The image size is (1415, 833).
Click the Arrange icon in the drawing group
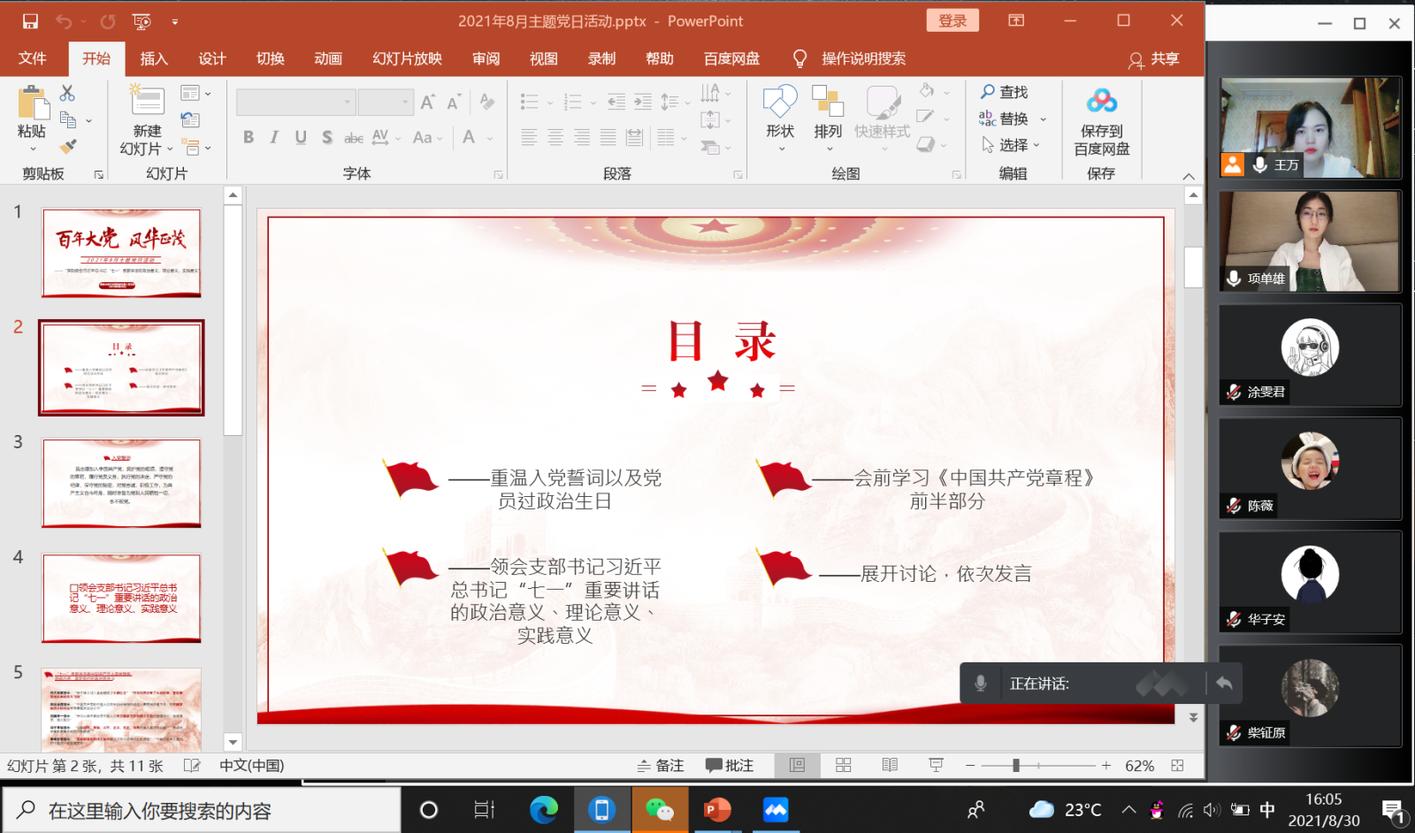pos(828,102)
